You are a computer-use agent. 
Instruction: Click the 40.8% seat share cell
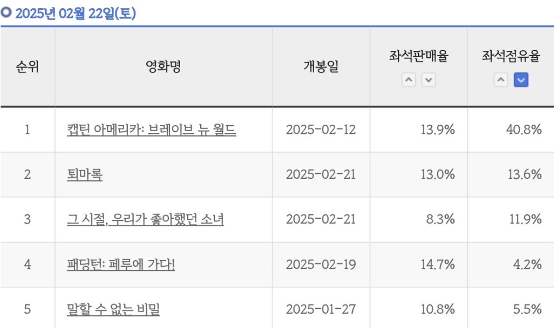[524, 130]
